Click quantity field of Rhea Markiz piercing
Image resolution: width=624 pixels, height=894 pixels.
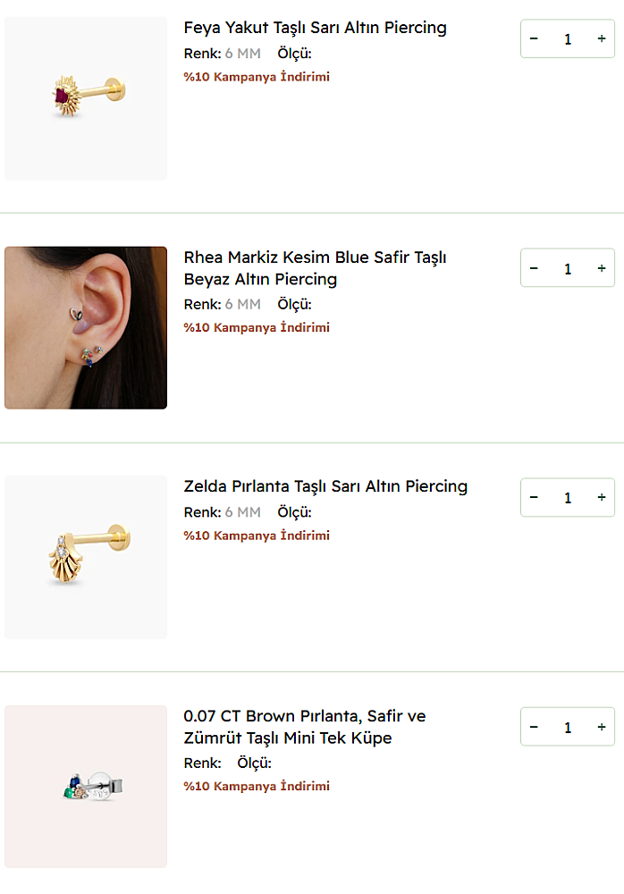(568, 268)
